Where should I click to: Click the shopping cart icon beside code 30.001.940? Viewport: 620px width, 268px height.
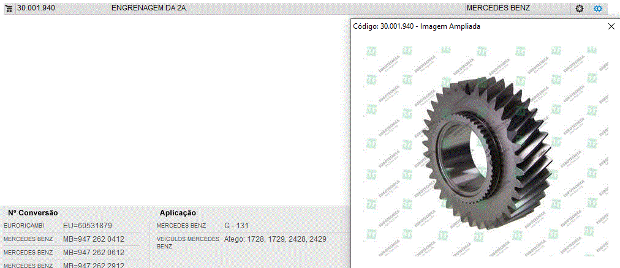[x=9, y=9]
